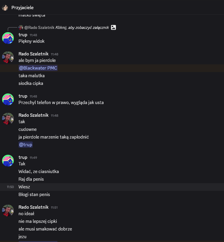The height and width of the screenshot is (242, 224).
Task: Click trup username on the 11:49 message
Action: pyautogui.click(x=23, y=157)
